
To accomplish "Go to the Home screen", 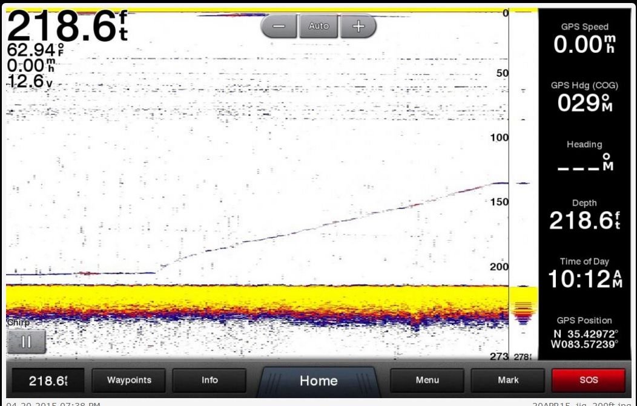I will tap(318, 381).
